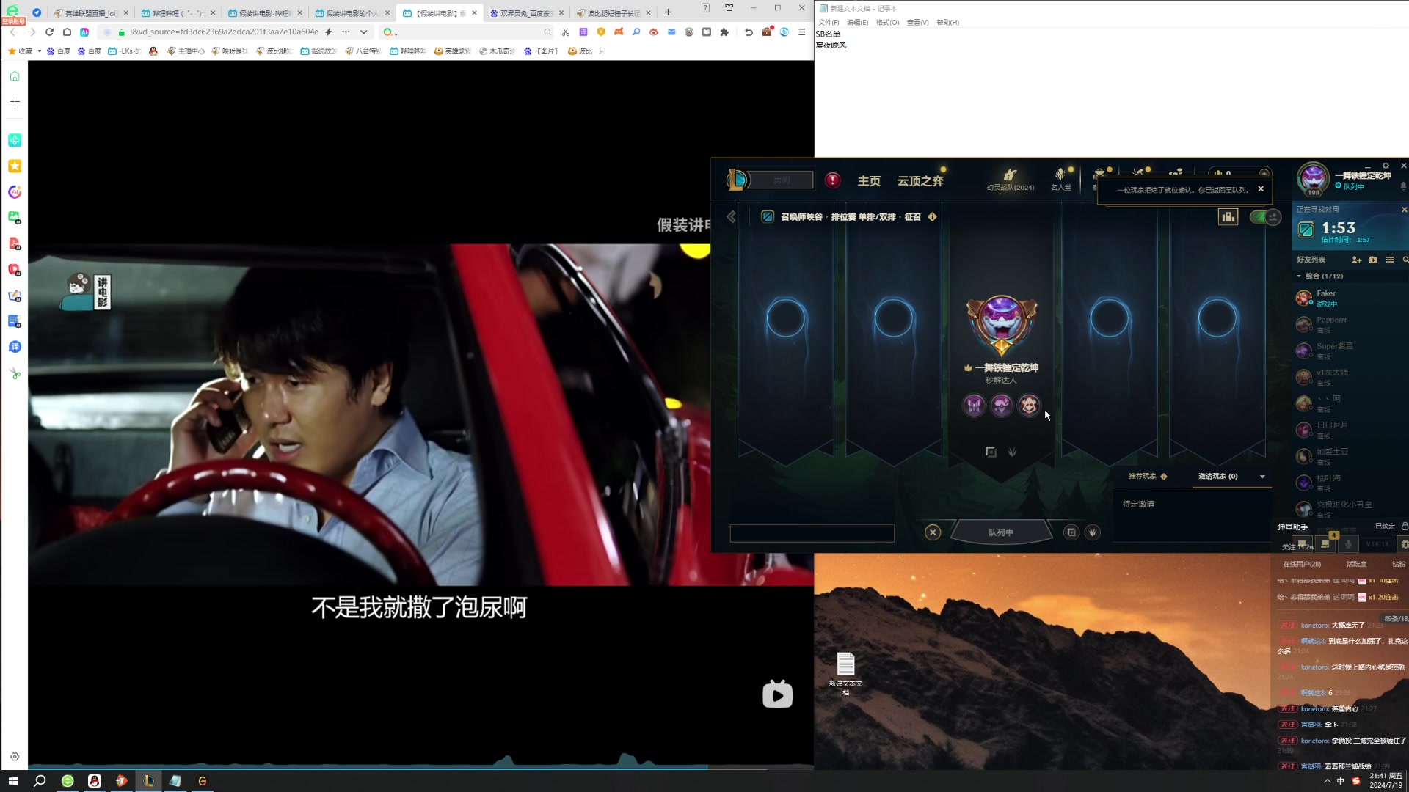Choose secondary position icon near 队列中 button
1409x792 pixels.
1092,532
